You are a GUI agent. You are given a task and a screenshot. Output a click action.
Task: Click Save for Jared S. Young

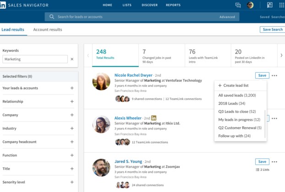262,161
